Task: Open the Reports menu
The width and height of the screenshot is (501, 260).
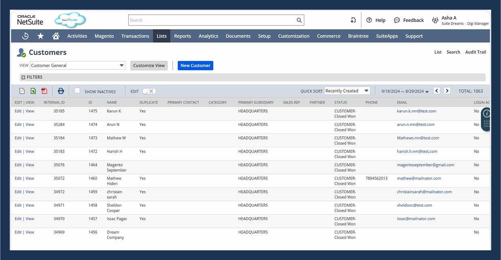Action: [183, 36]
